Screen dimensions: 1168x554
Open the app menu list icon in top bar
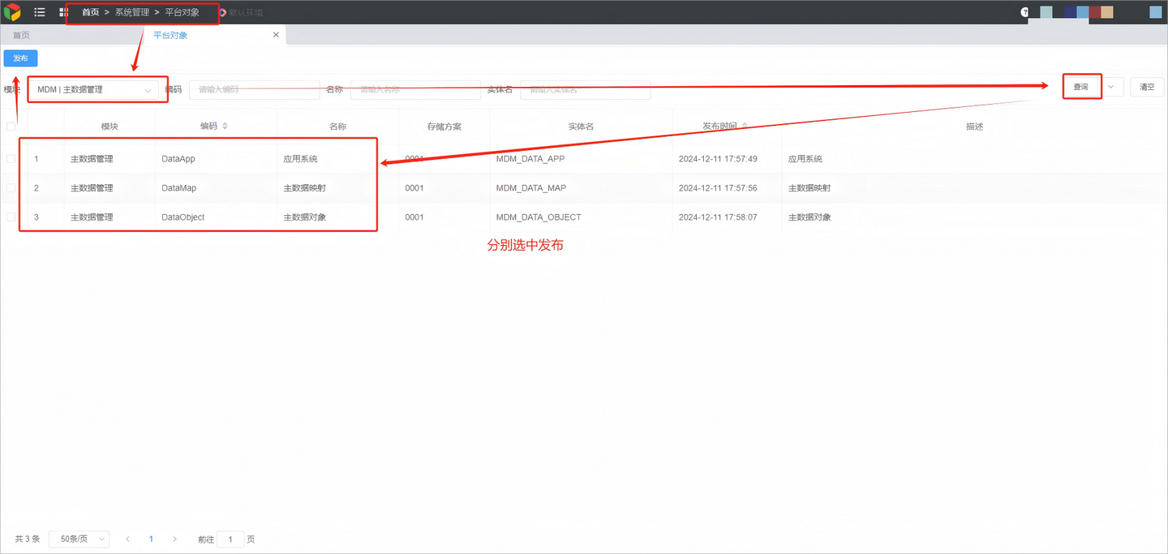tap(39, 12)
